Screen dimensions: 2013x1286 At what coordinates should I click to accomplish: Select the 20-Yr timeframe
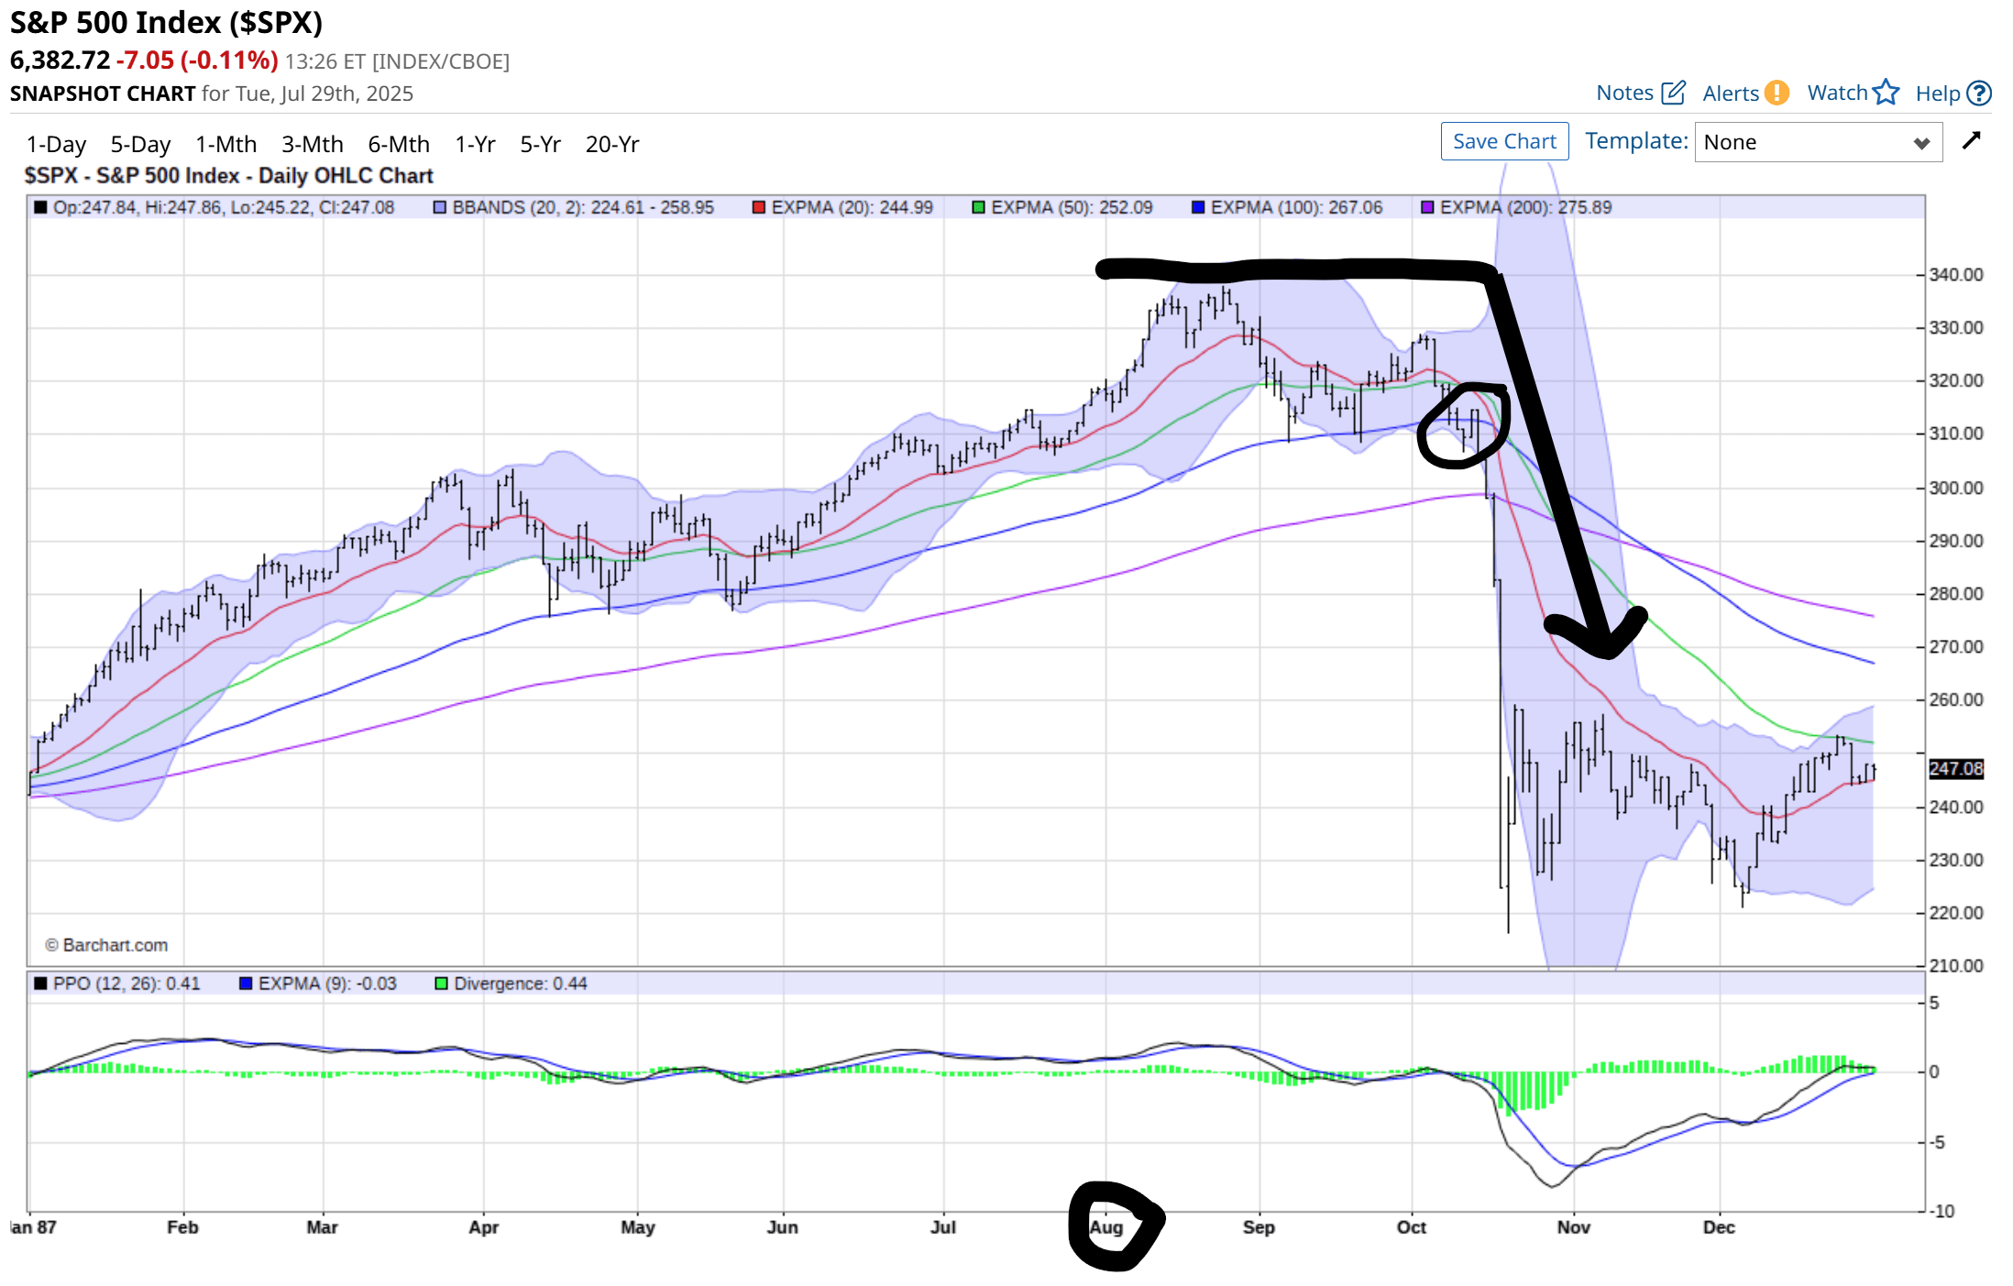click(x=612, y=144)
